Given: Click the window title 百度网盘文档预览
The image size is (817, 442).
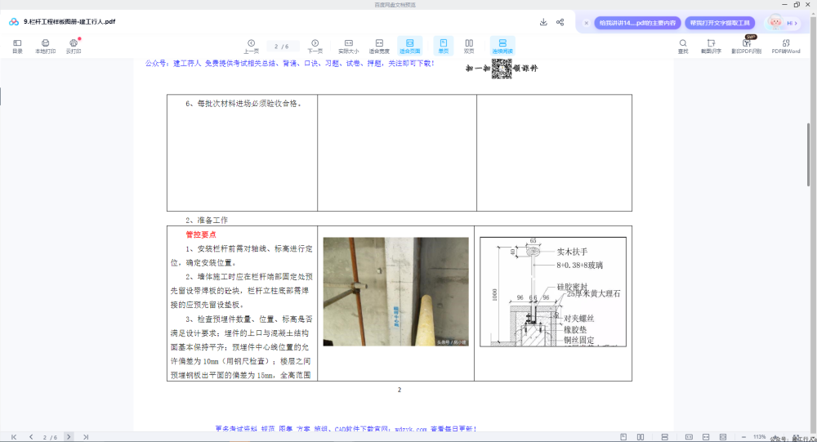Looking at the screenshot, I should [395, 5].
